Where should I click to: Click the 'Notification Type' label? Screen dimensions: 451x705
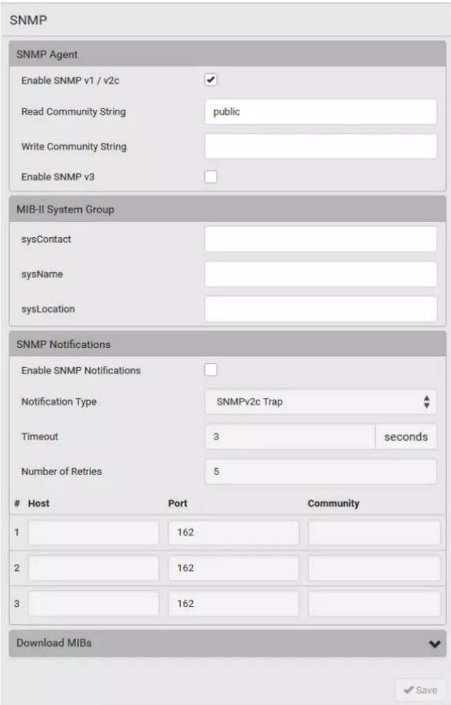tap(59, 401)
